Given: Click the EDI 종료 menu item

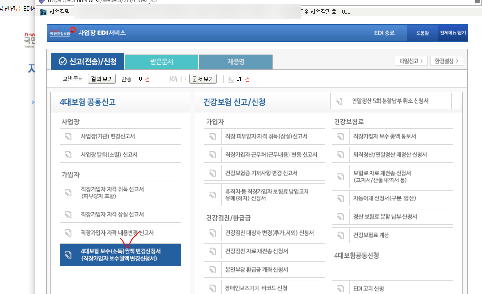Looking at the screenshot, I should point(384,33).
